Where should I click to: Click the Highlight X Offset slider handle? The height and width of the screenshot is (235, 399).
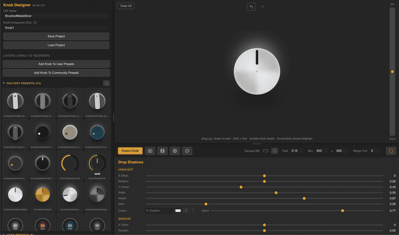(265, 176)
